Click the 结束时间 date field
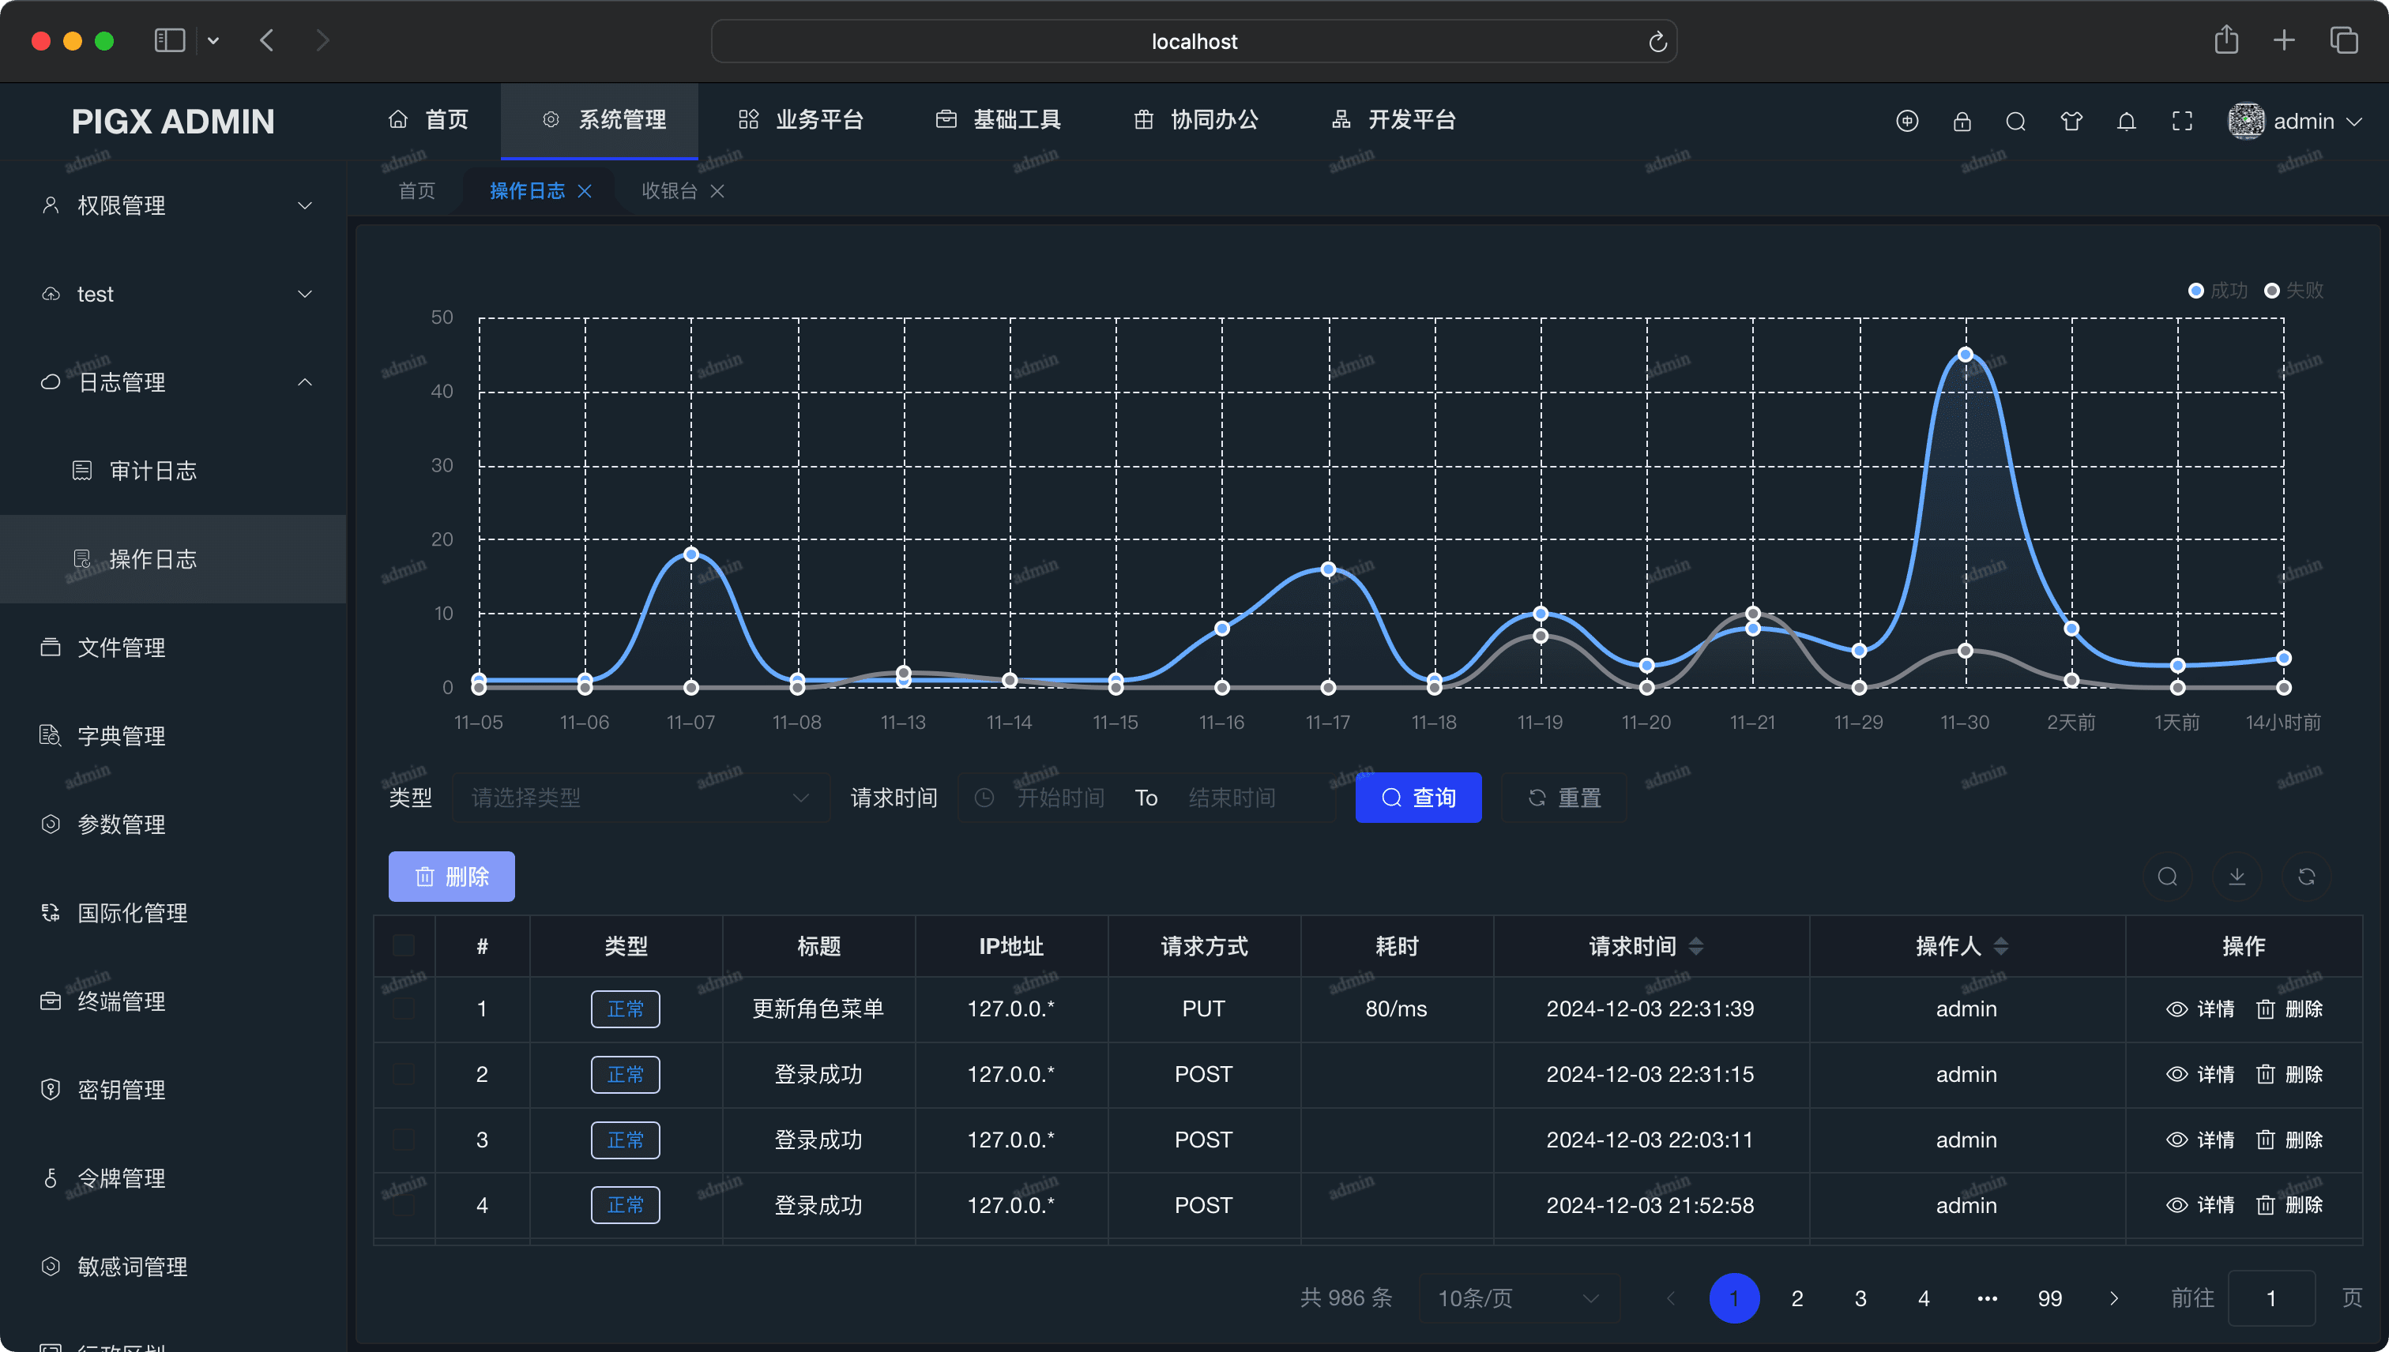 coord(1232,798)
